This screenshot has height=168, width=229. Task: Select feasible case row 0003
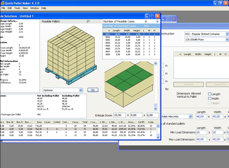pos(131,40)
